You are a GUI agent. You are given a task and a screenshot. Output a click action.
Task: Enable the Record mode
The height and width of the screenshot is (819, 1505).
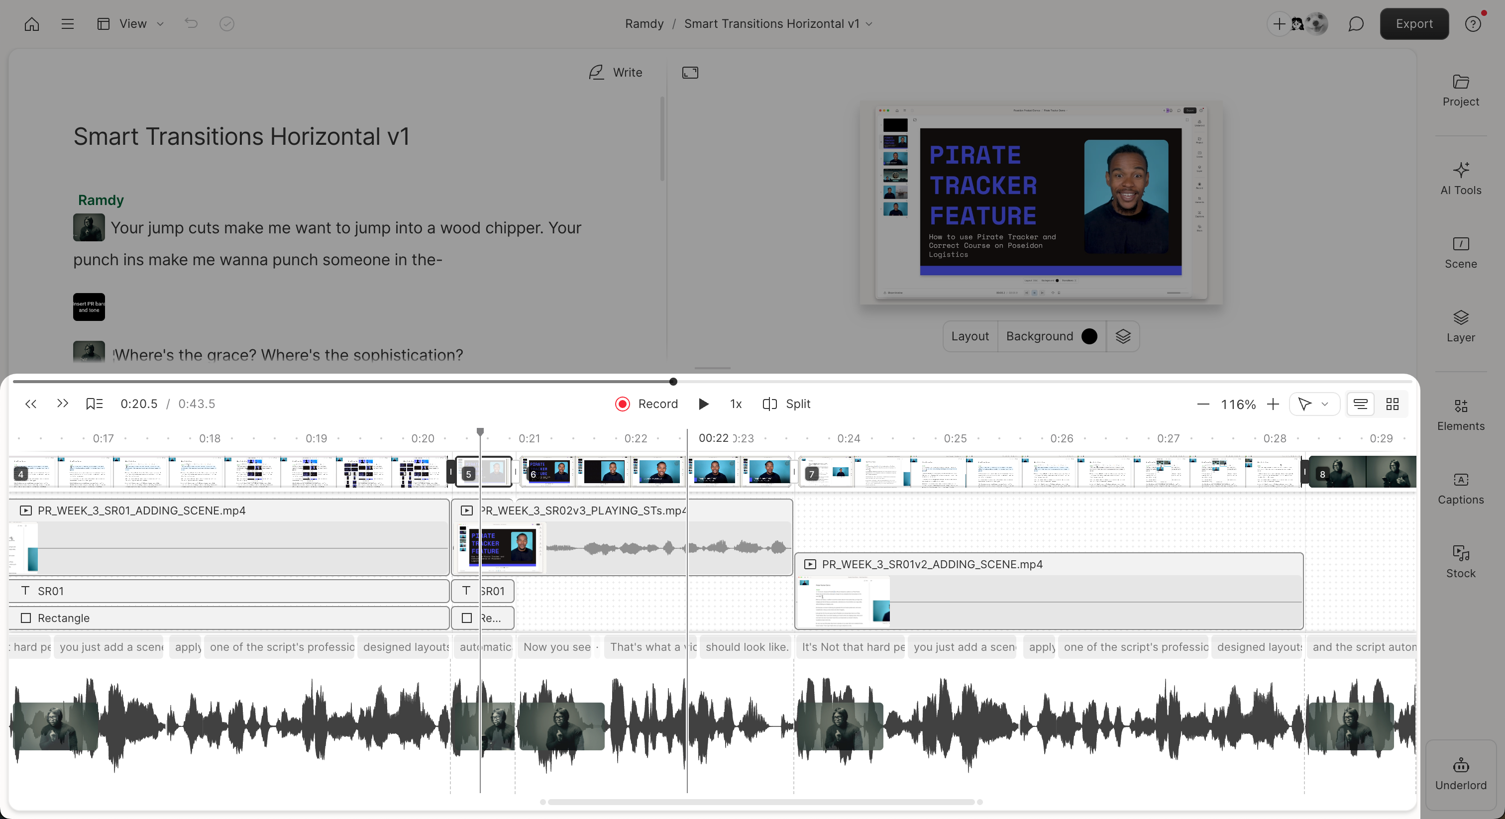tap(645, 404)
